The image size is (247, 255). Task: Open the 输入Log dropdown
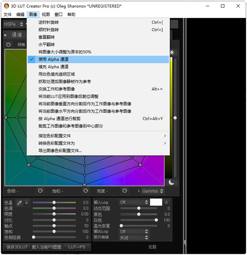(133, 202)
